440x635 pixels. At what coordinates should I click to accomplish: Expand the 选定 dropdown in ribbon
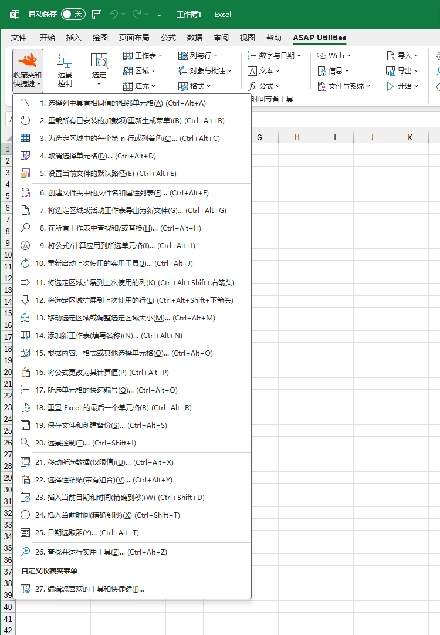(x=99, y=70)
